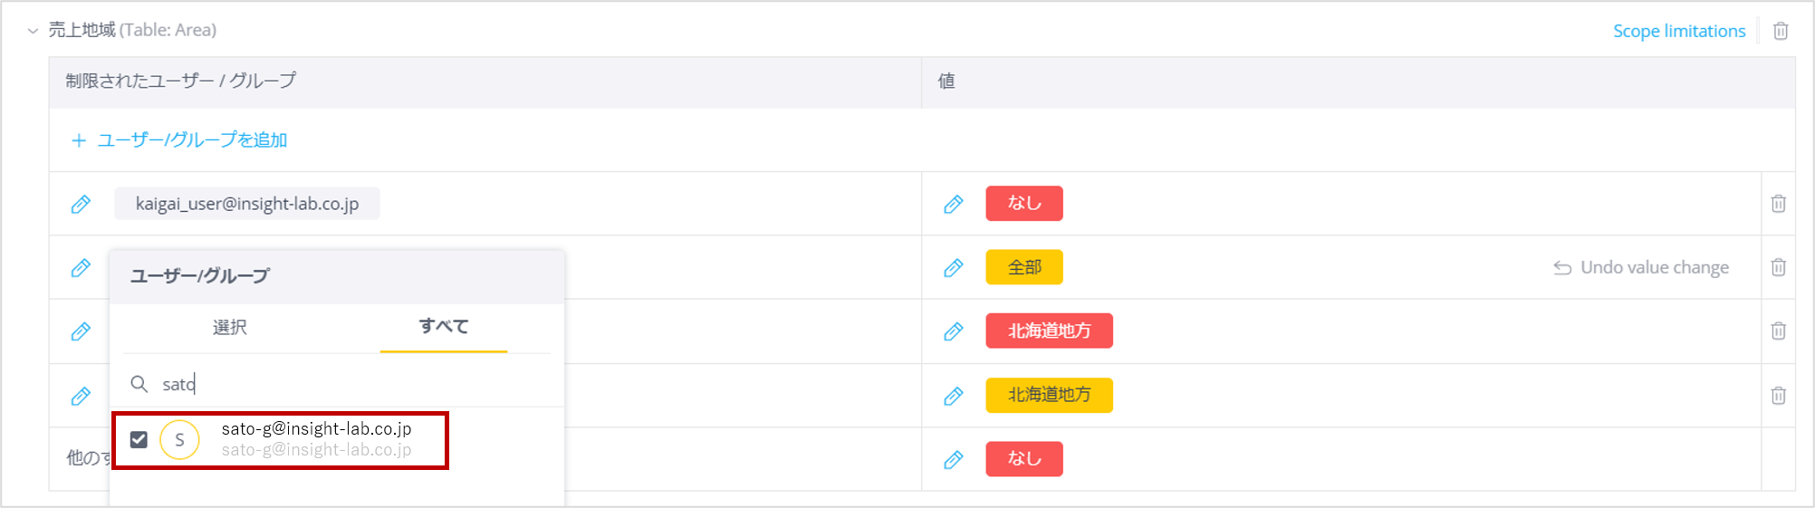Switch to the 選択 tab
This screenshot has height=508, width=1815.
(229, 327)
